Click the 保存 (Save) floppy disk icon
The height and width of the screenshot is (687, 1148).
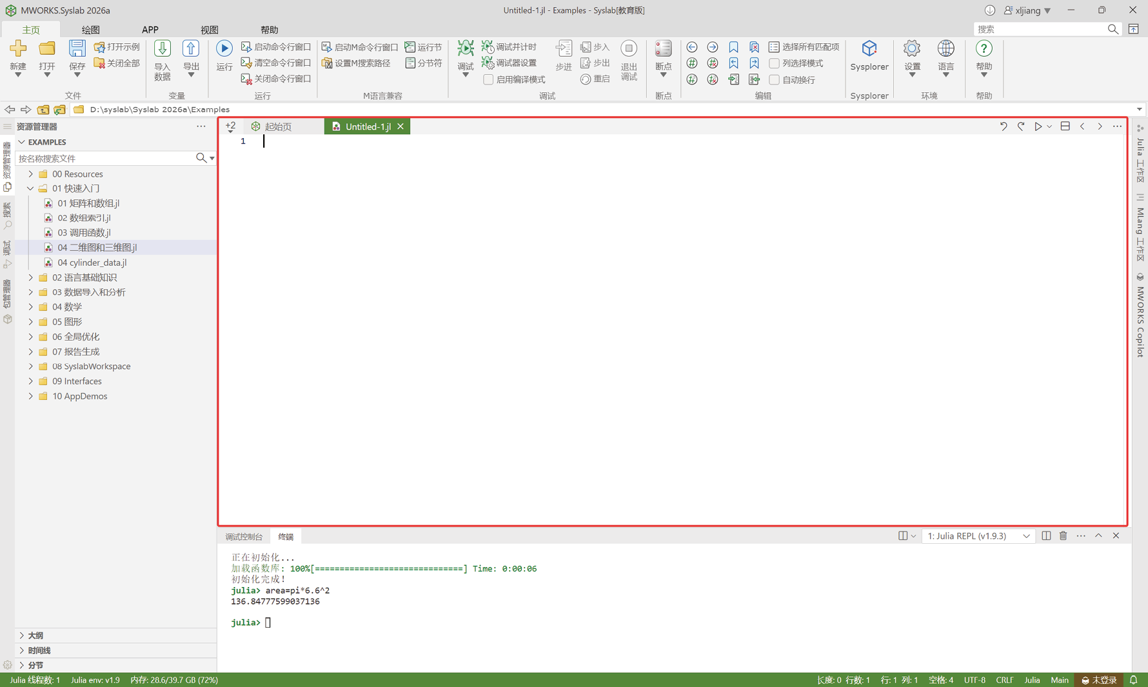click(x=77, y=48)
